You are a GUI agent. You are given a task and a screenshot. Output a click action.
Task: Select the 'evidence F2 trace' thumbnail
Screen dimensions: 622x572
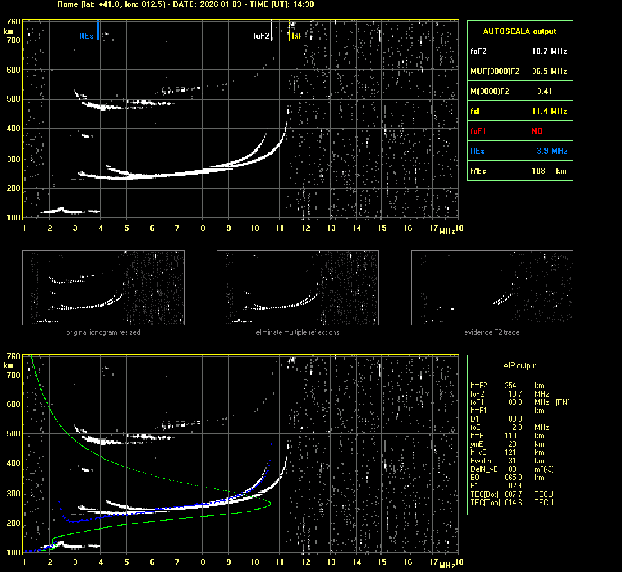click(x=492, y=287)
